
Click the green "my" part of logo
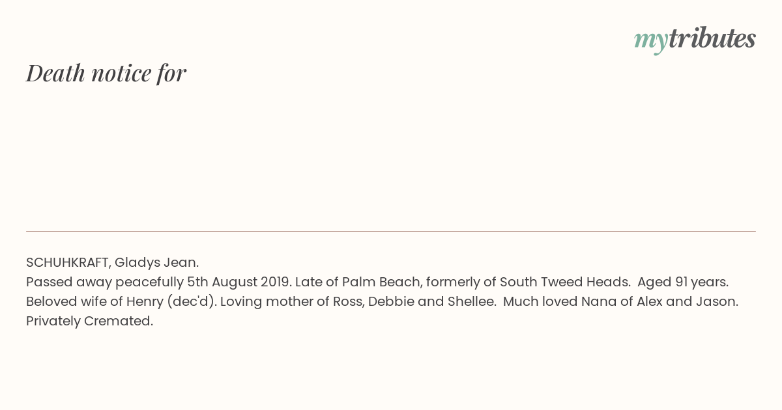(651, 41)
